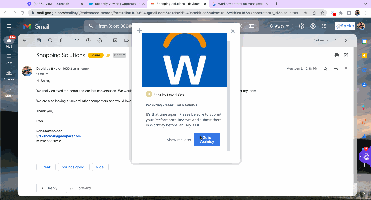Click the popup's vertical scrollbar
Screen dimensions: 371x200
(x=229, y=96)
